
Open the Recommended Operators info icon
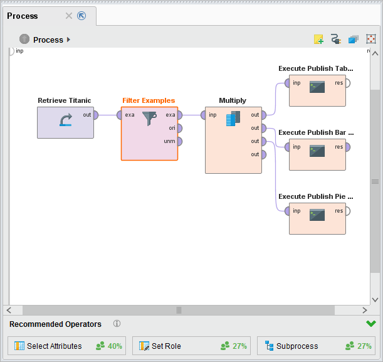point(117,324)
